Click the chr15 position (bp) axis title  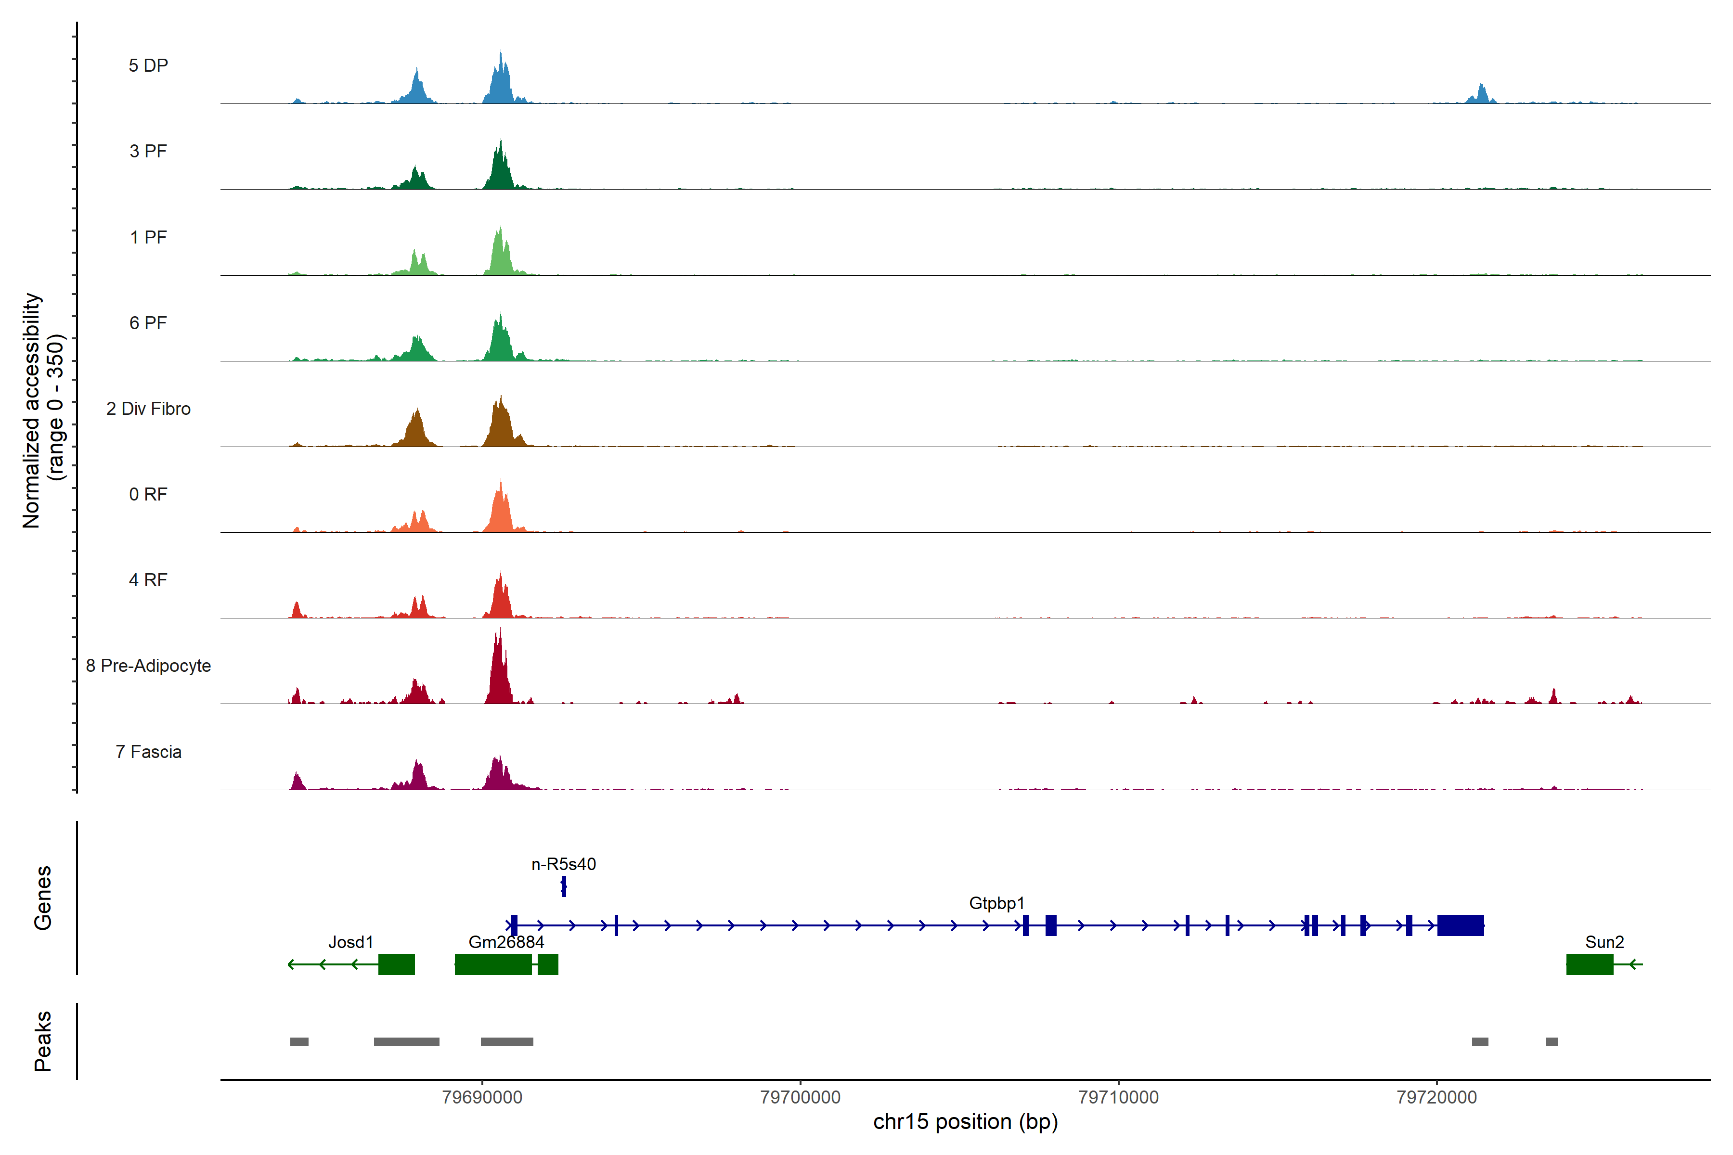965,1122
